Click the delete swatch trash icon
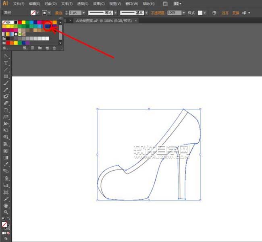The width and height of the screenshot is (262, 242). pos(54,48)
